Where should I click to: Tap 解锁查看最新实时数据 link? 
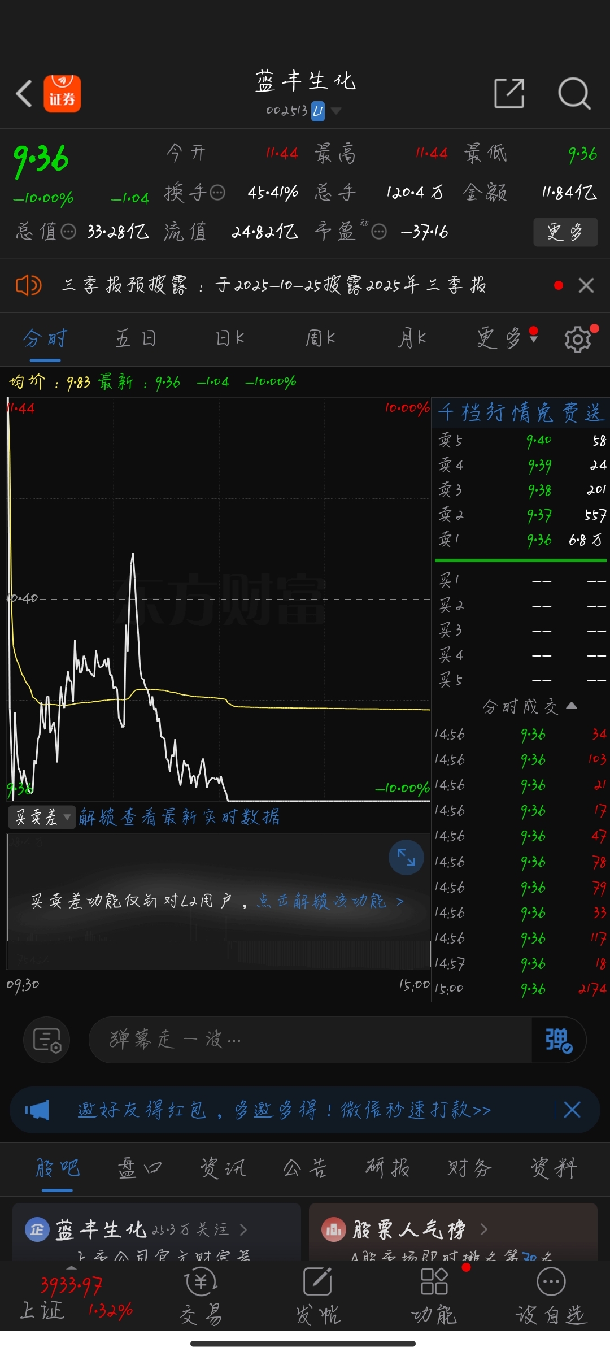click(179, 817)
